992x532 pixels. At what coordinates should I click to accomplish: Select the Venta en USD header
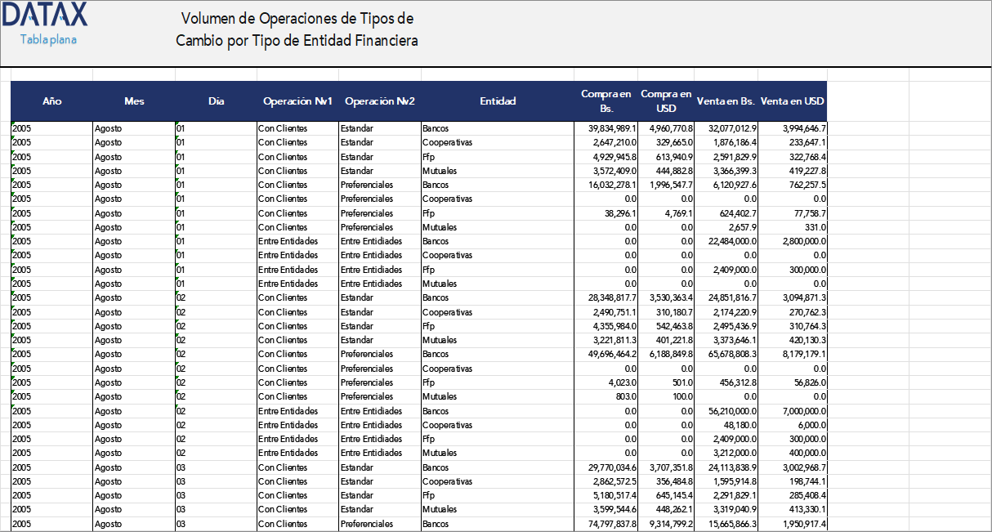pos(792,101)
